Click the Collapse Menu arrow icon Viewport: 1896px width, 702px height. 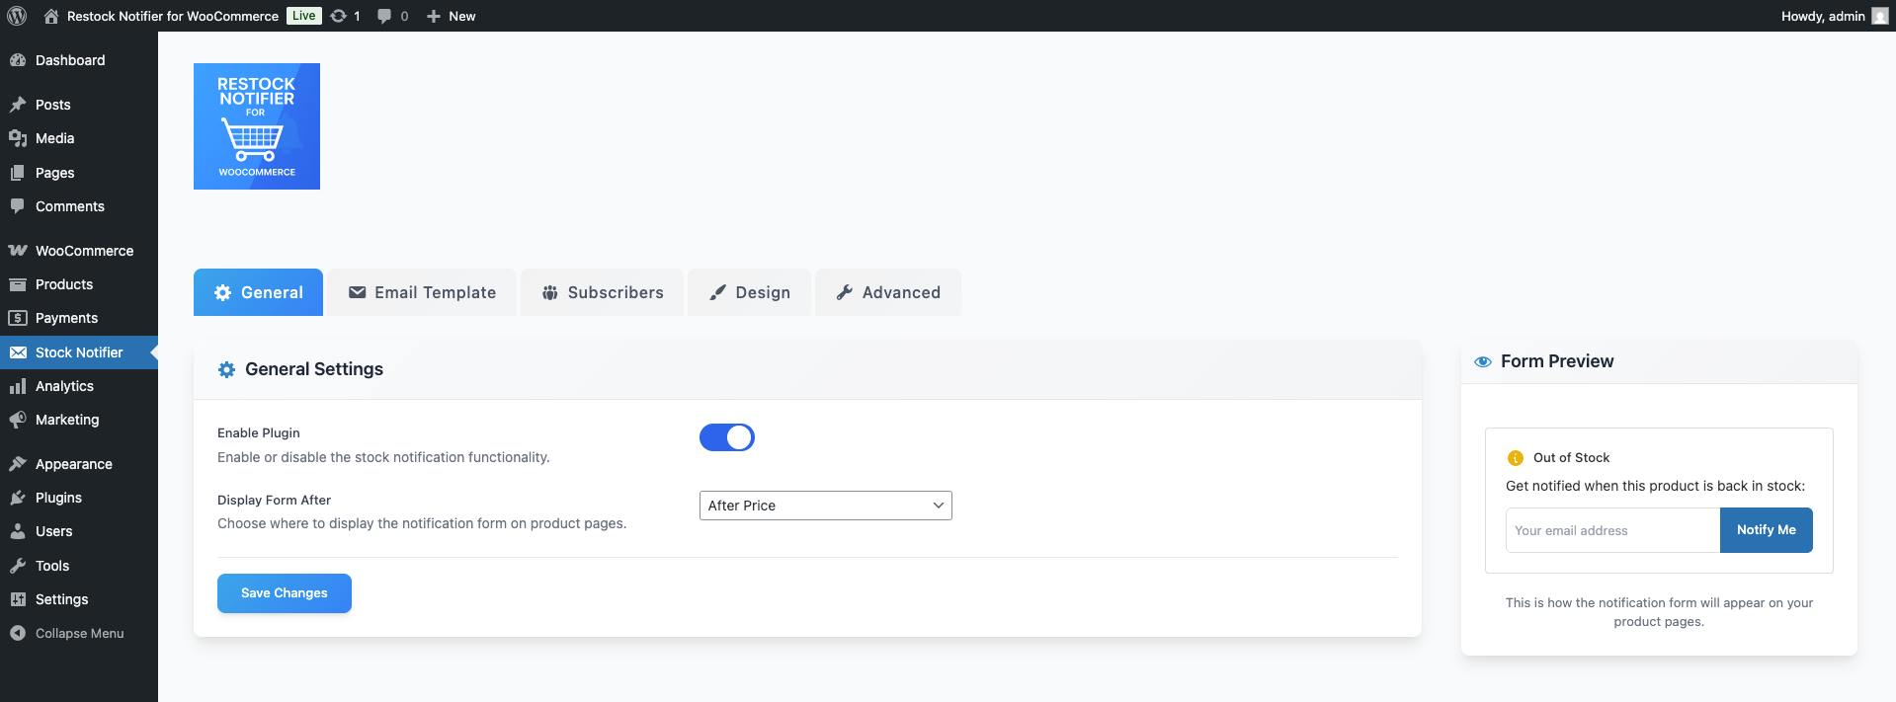(18, 633)
